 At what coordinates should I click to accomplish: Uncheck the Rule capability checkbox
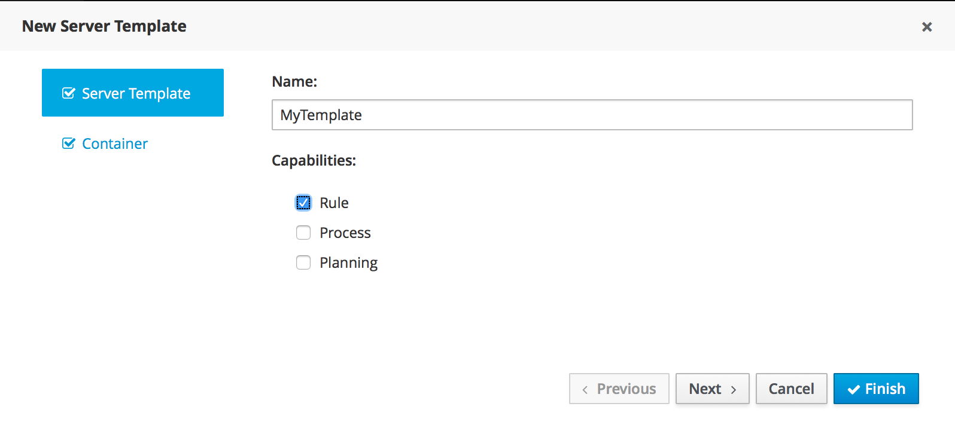coord(303,203)
